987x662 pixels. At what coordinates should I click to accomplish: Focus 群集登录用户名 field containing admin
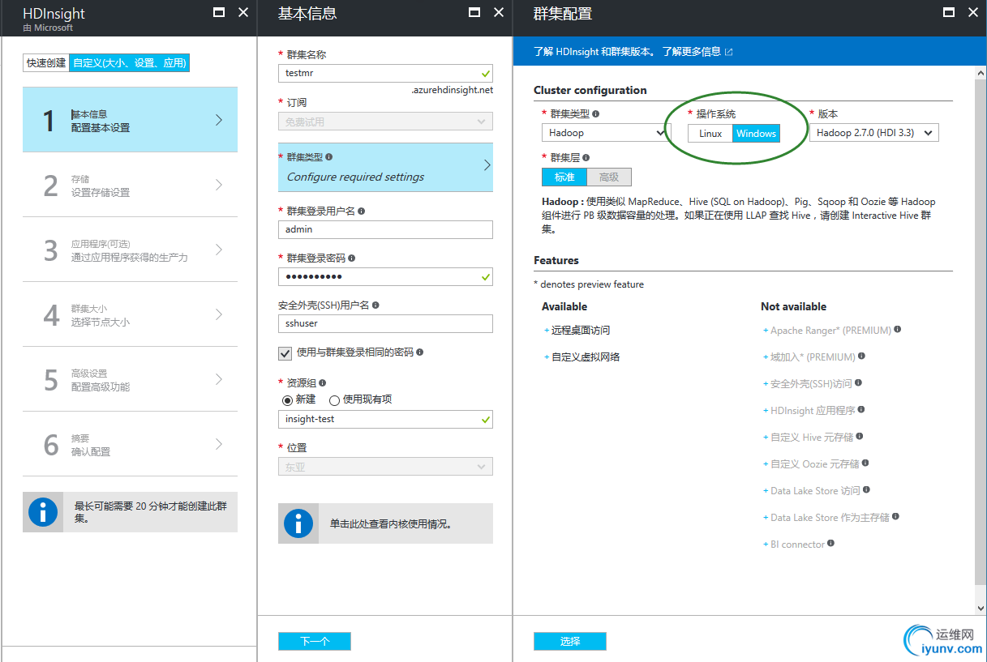coord(385,229)
